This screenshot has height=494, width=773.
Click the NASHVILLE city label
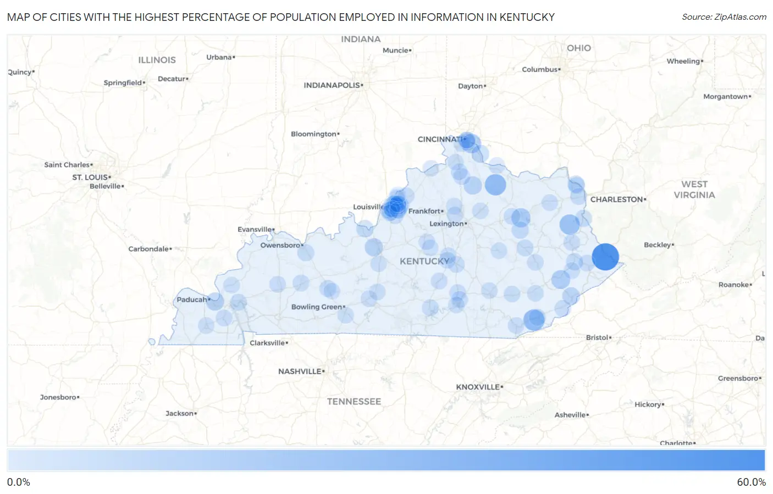[x=300, y=371]
